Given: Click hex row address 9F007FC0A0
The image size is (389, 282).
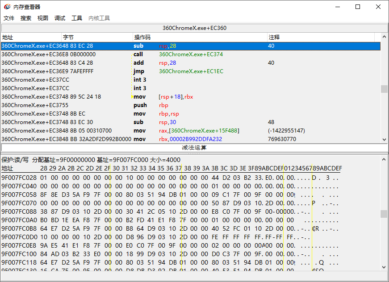Looking at the screenshot, I should click(19, 220).
